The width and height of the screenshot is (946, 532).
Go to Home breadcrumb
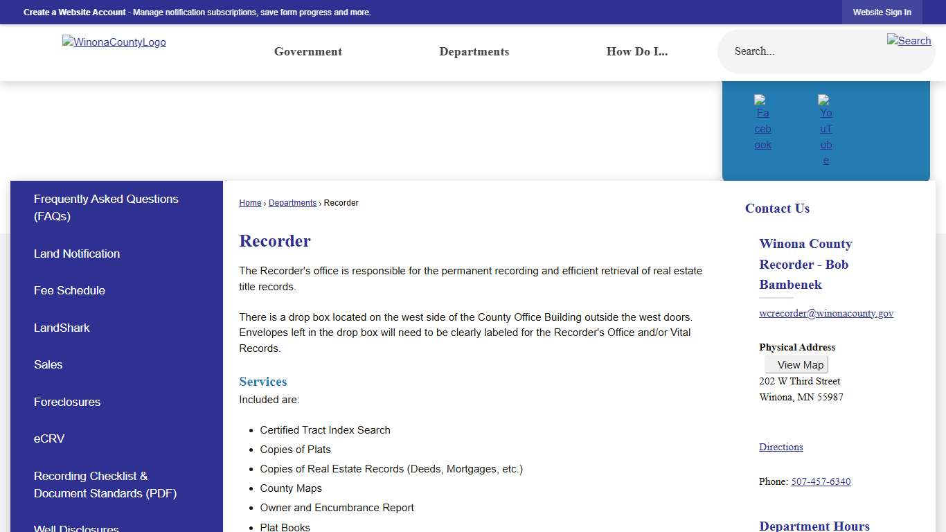pos(250,203)
